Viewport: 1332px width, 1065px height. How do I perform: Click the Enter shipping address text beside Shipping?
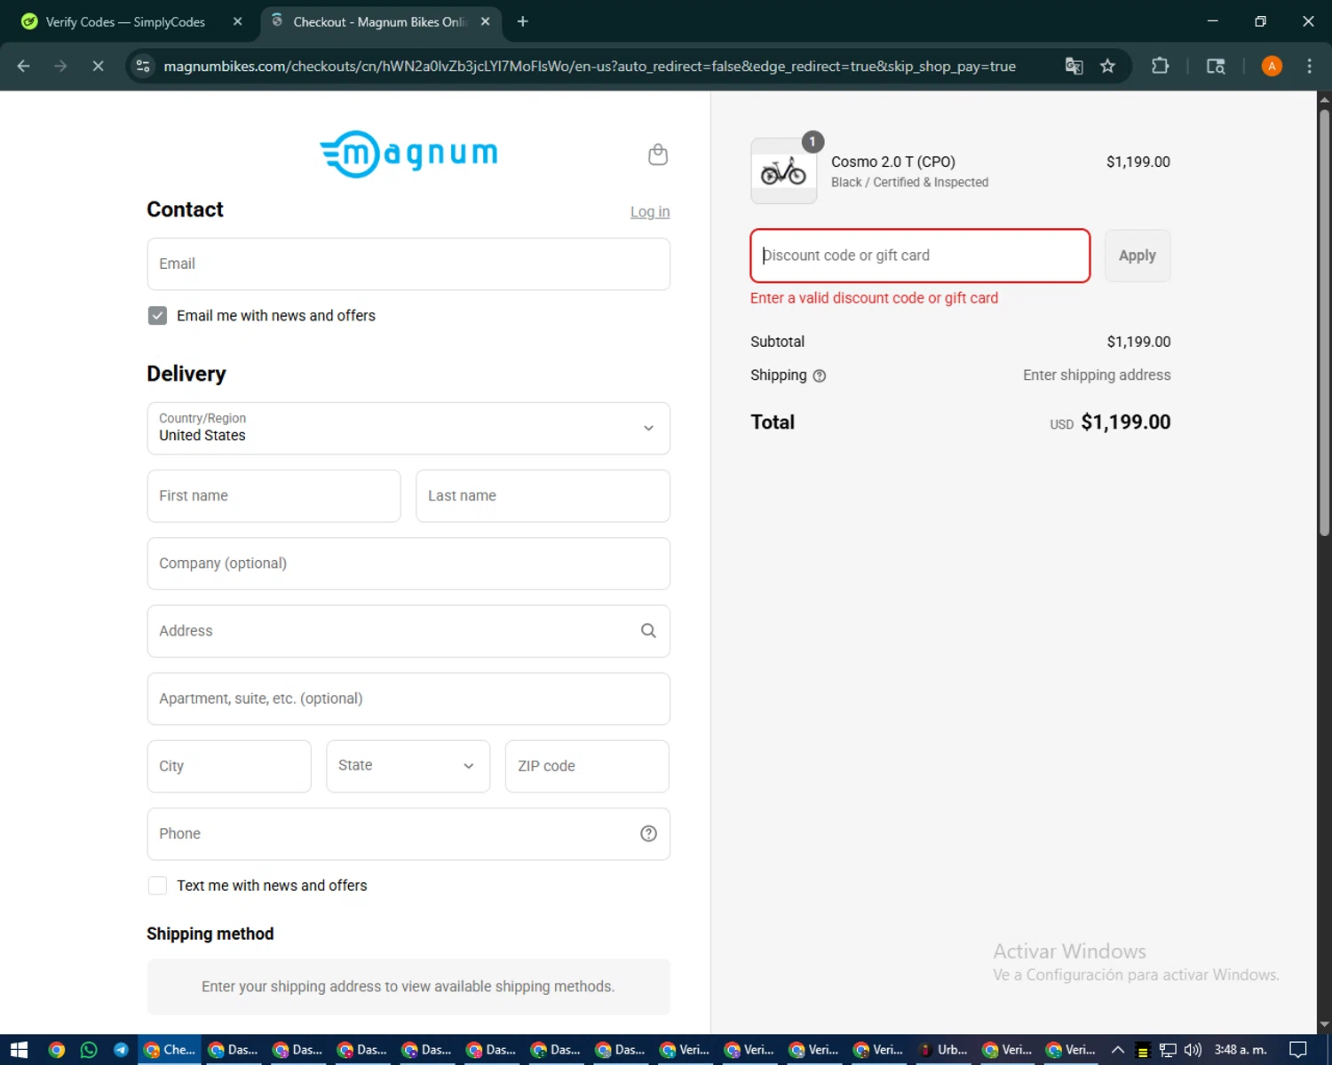coord(1097,375)
